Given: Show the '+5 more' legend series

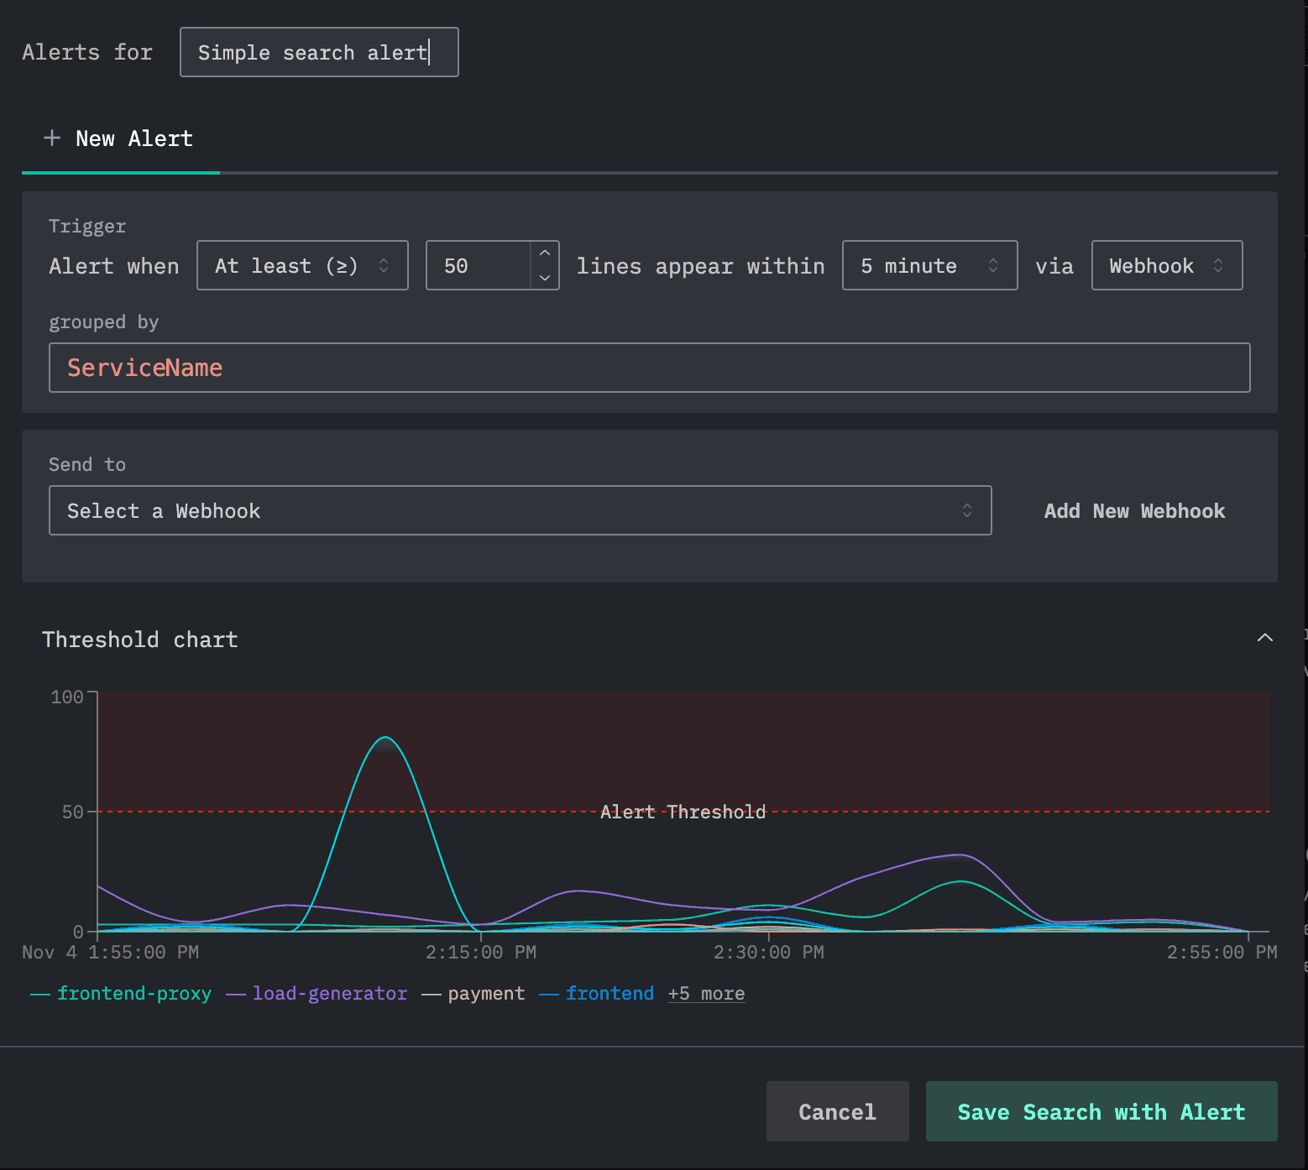Looking at the screenshot, I should tap(706, 994).
